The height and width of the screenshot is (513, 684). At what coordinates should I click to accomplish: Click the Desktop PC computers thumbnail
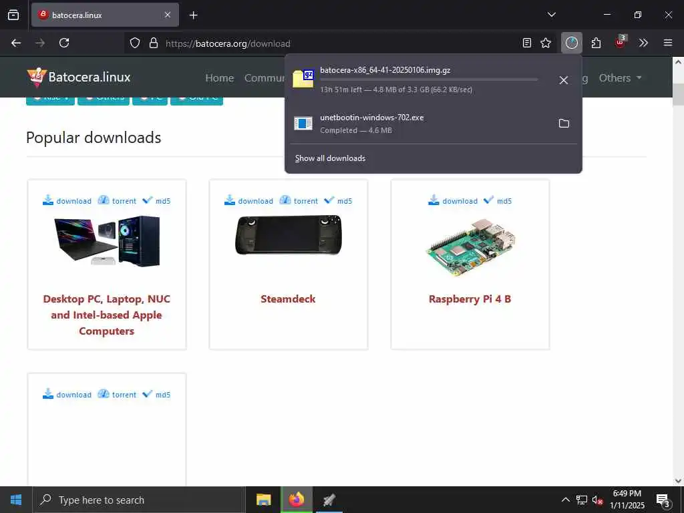pyautogui.click(x=107, y=240)
